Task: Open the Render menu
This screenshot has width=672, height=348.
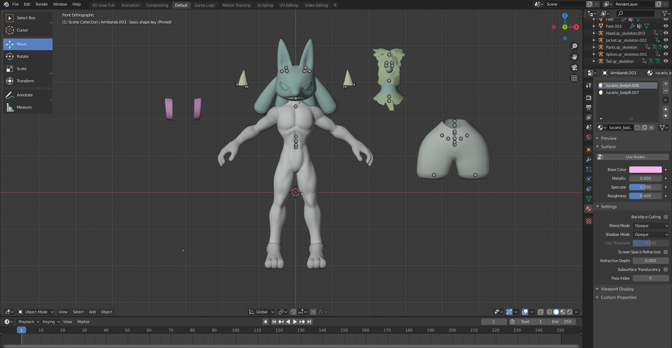Action: tap(42, 4)
